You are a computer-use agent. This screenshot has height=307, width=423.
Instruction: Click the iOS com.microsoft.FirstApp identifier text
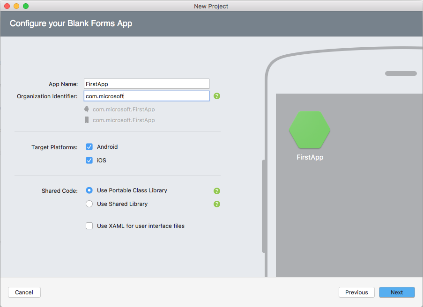point(124,120)
